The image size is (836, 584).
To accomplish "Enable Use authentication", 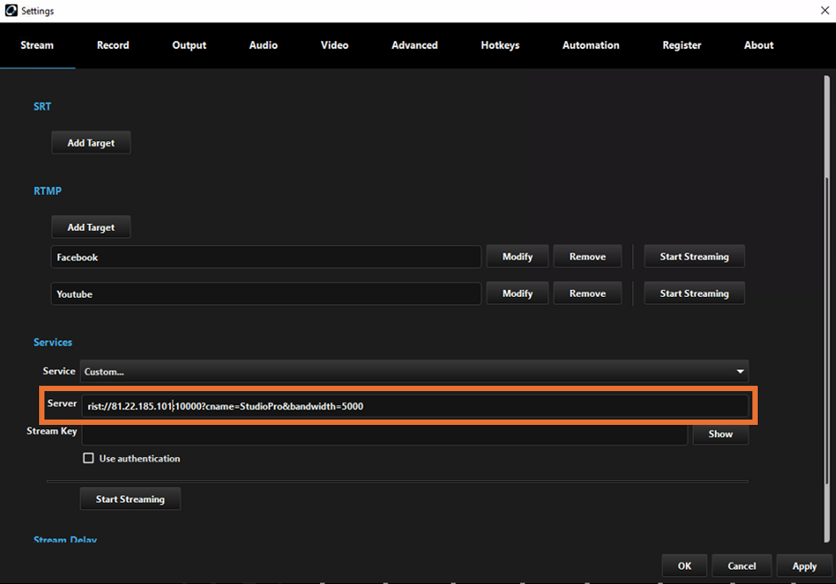I will (x=89, y=458).
